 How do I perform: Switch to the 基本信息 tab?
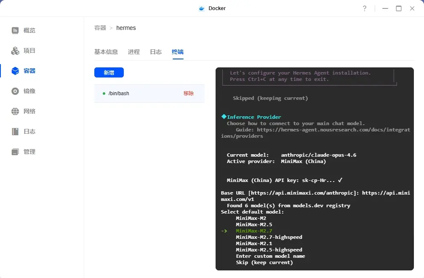[x=107, y=52]
